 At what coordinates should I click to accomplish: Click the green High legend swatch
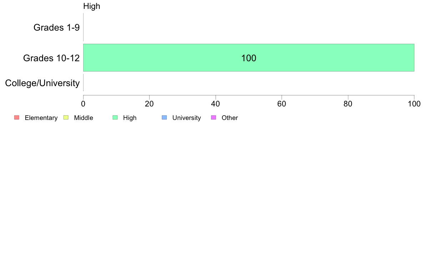[115, 117]
